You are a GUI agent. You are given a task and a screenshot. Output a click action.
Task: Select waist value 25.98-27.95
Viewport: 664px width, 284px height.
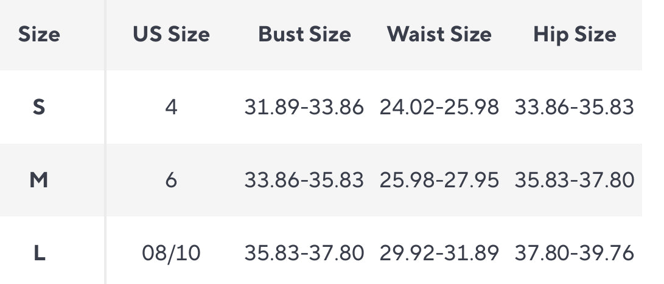(439, 180)
